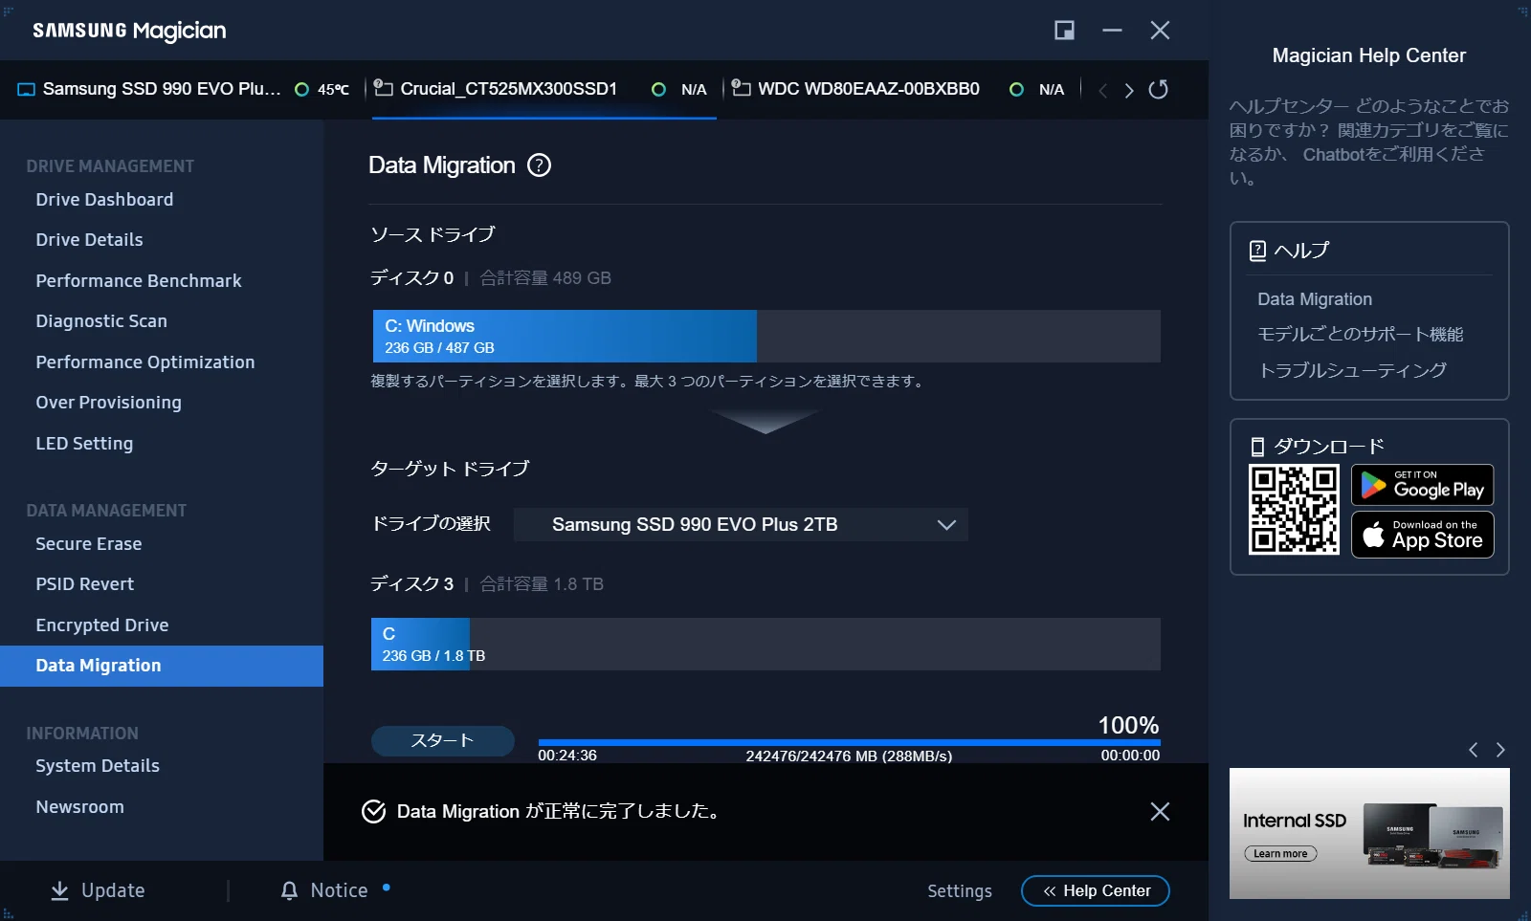This screenshot has height=921, width=1531.
Task: Open Settings at the bottom bar
Action: (x=959, y=891)
